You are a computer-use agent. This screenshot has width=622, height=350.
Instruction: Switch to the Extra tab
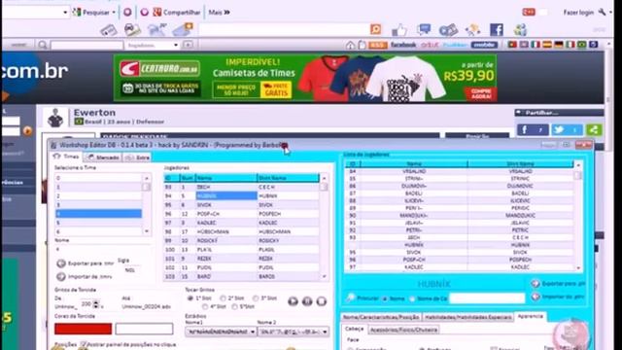pos(137,157)
